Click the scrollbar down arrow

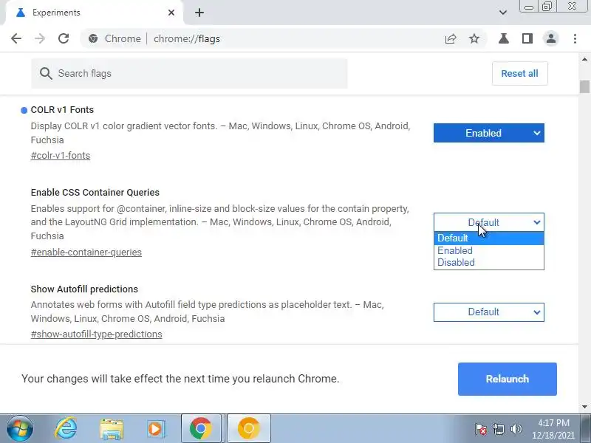coord(584,407)
